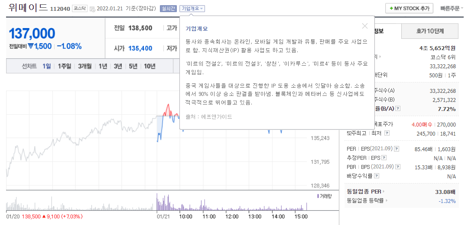465x225 pixels.
Task: Click help icon beside 추정PER EPS
Action: tap(384, 158)
